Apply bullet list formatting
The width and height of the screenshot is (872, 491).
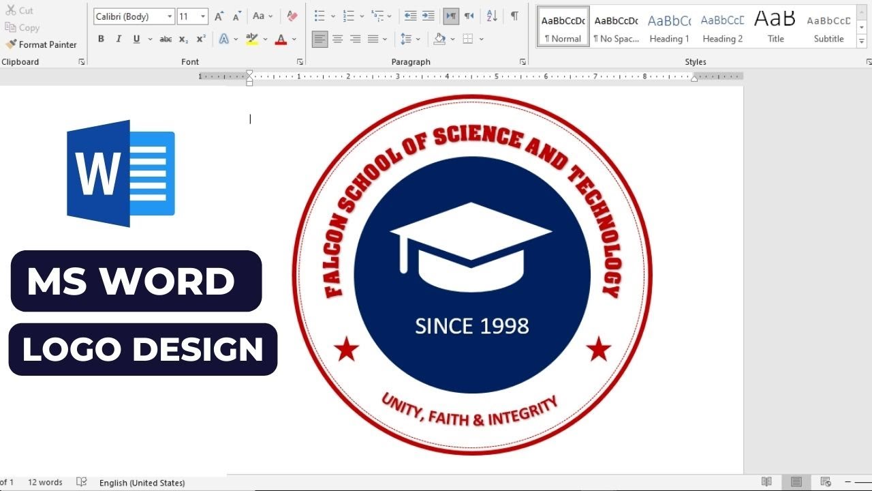pyautogui.click(x=320, y=16)
